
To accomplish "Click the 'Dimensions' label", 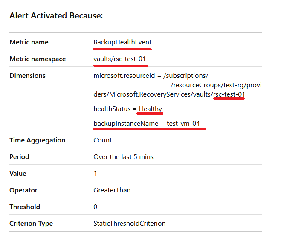I will (x=27, y=76).
